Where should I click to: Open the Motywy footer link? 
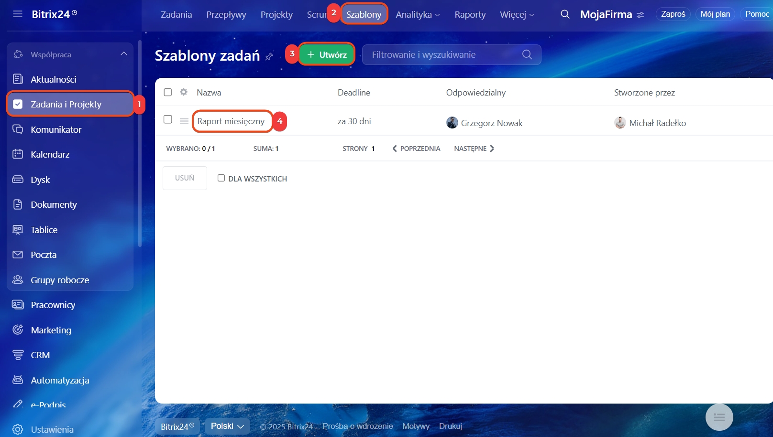pyautogui.click(x=416, y=426)
